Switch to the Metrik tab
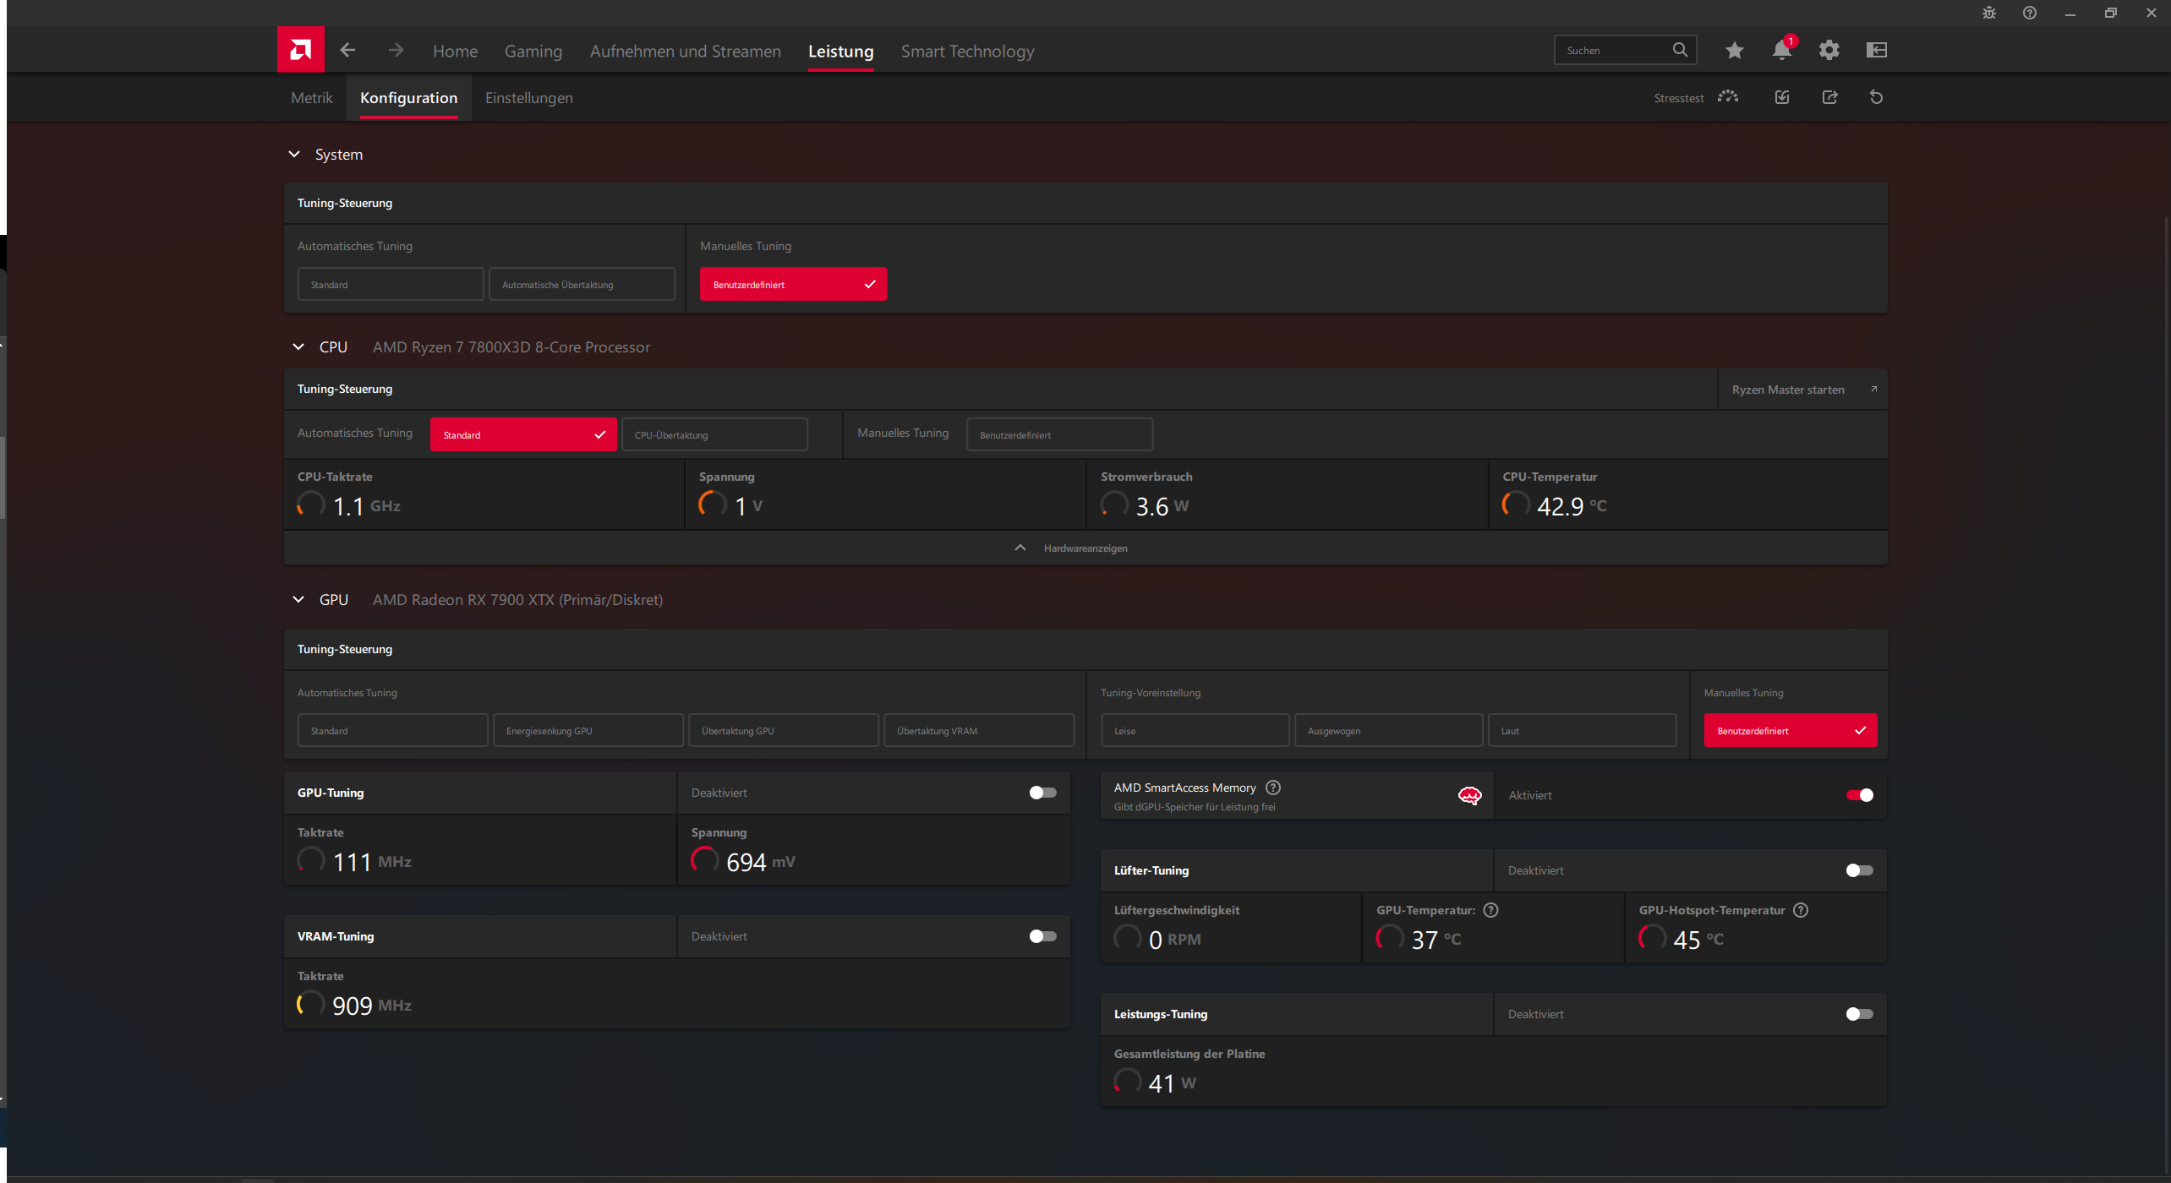 pos(312,98)
